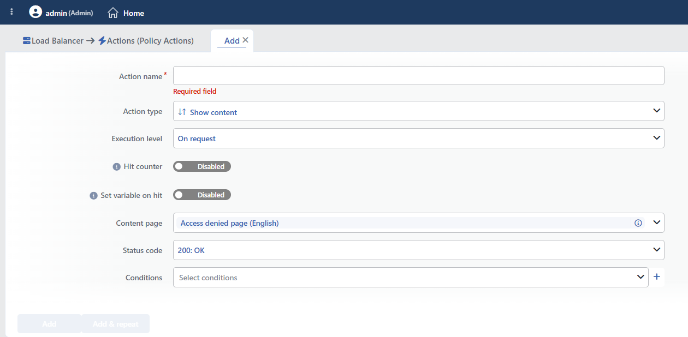Close the Add tab with X
This screenshot has width=688, height=337.
(x=245, y=40)
